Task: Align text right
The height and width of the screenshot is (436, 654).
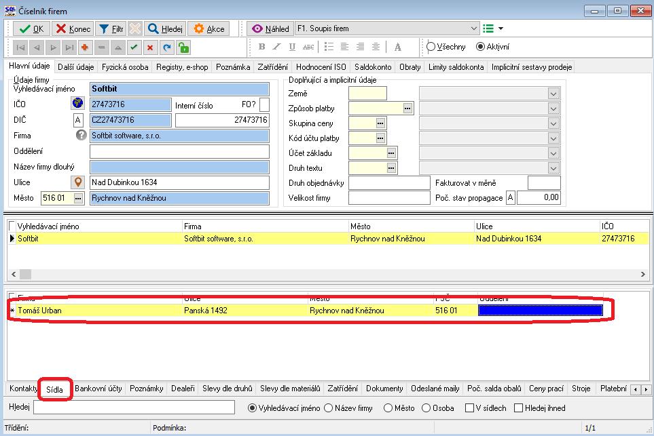Action: (361, 47)
